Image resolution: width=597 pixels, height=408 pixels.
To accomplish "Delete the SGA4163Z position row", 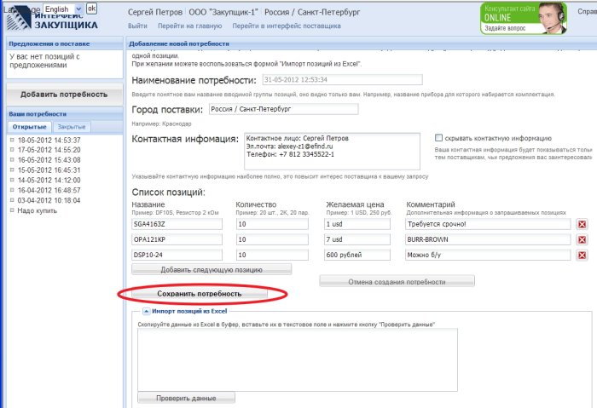I will [583, 224].
